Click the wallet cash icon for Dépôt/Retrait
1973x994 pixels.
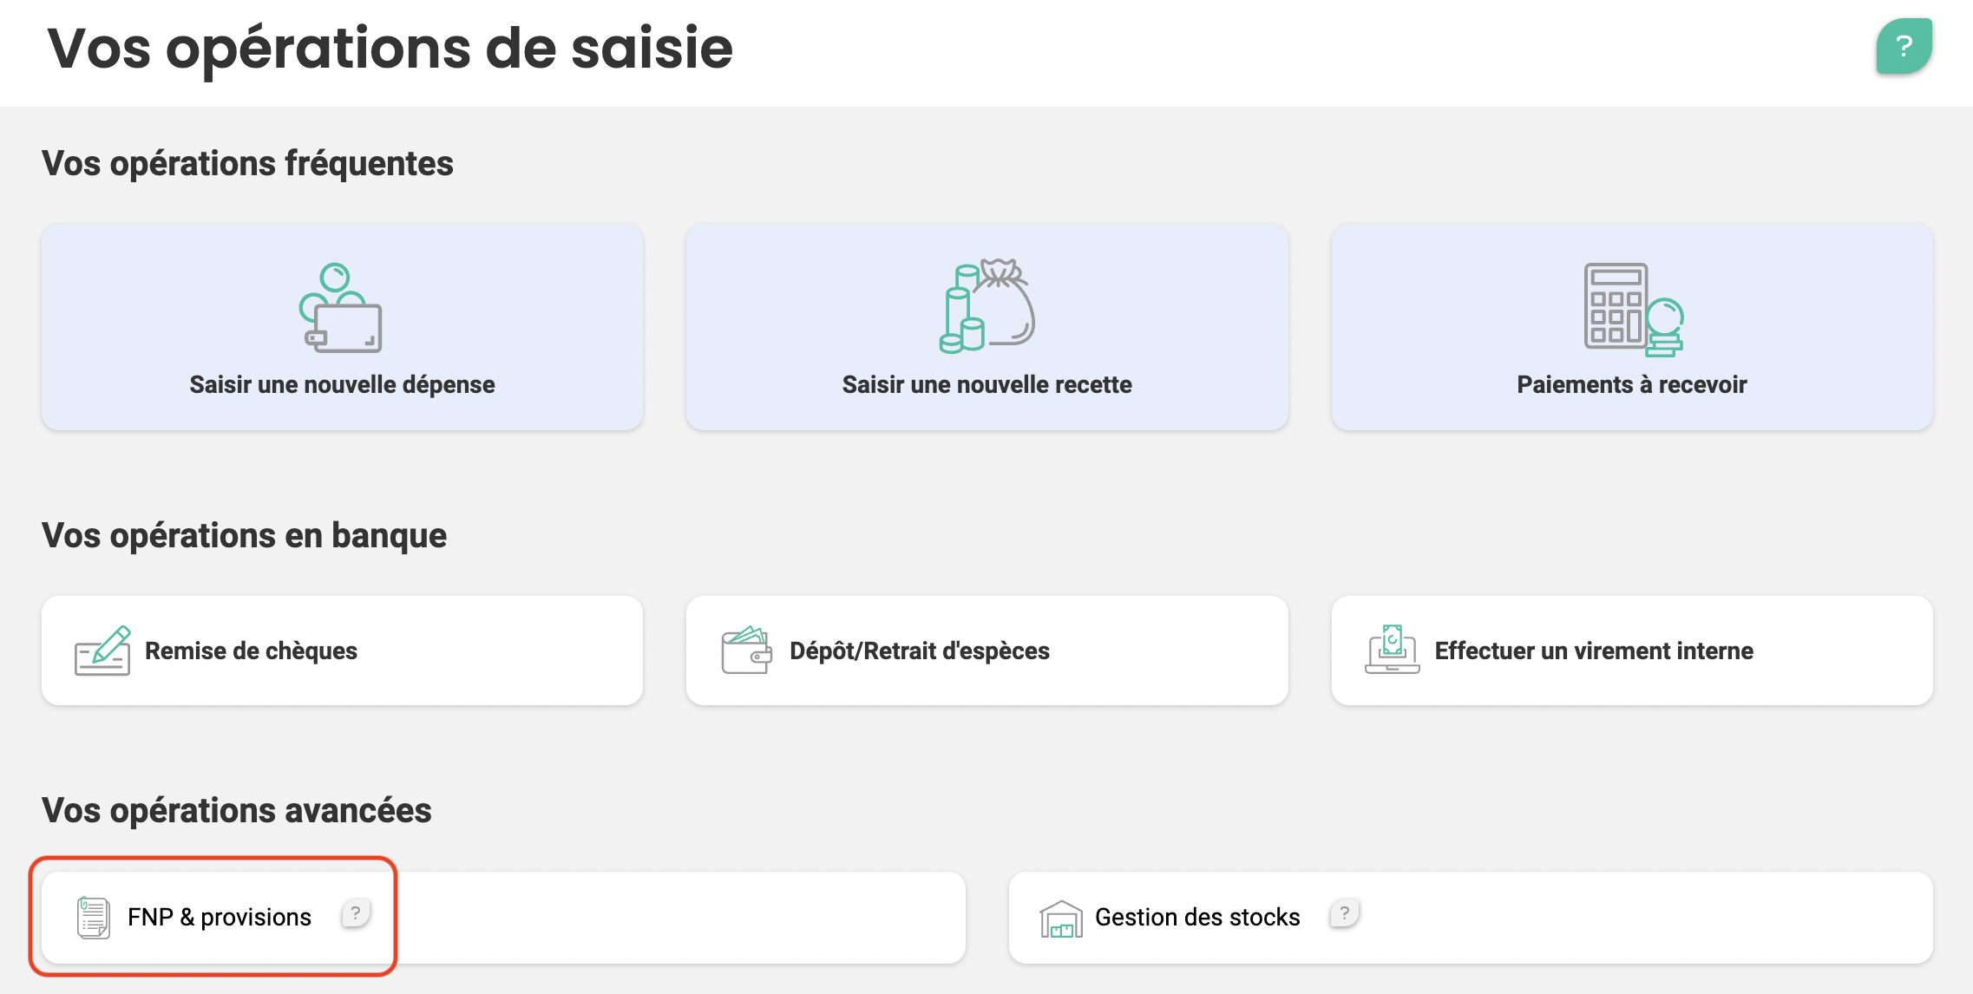point(746,651)
